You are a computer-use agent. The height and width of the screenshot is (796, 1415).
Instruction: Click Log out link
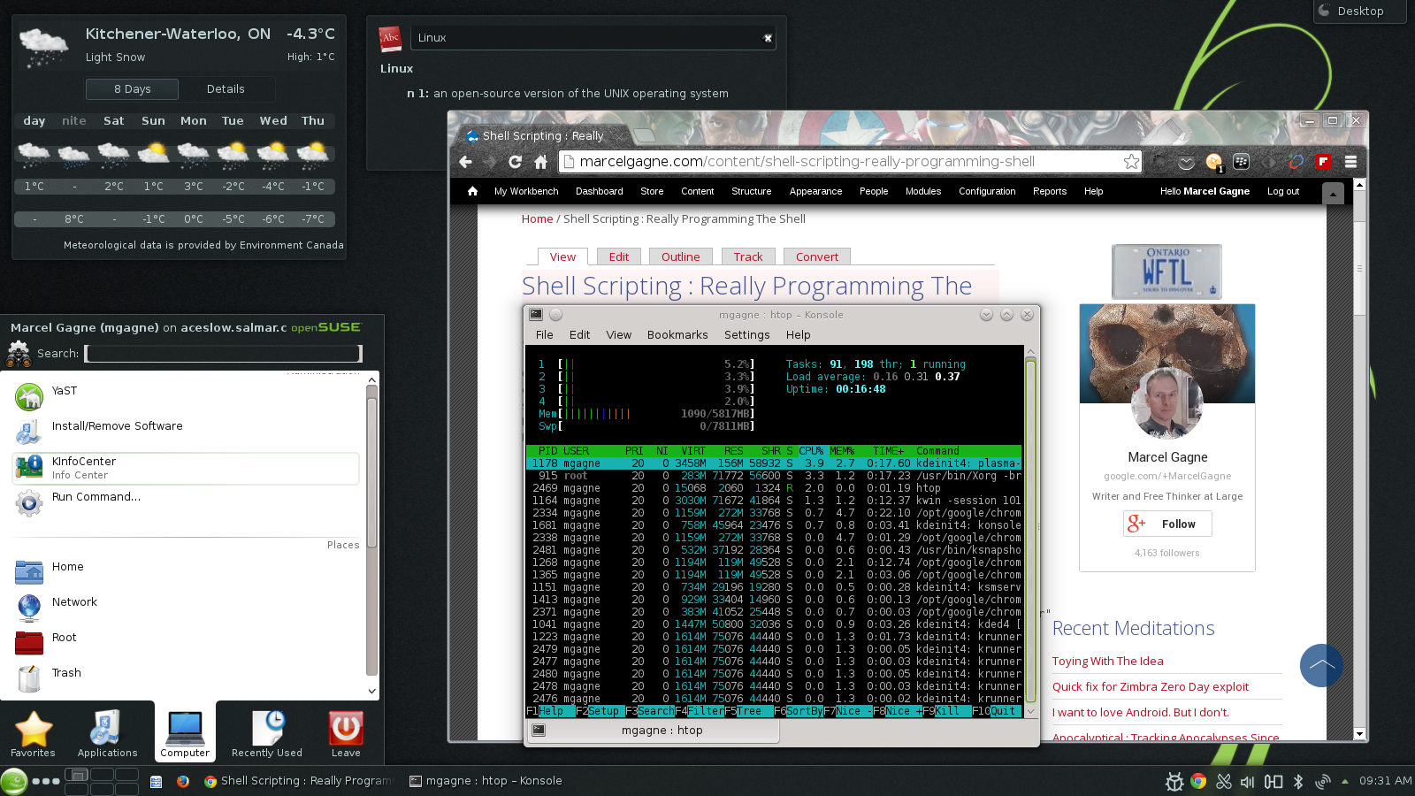click(1282, 191)
